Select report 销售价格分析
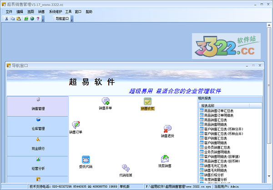The width and height of the screenshot is (273, 190). click(212, 175)
